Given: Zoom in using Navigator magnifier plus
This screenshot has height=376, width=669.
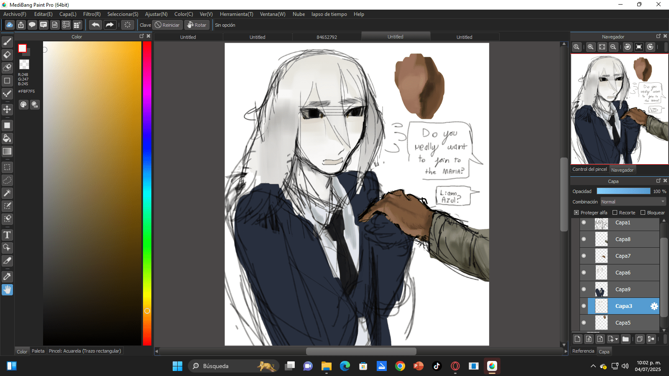Looking at the screenshot, I should point(590,47).
